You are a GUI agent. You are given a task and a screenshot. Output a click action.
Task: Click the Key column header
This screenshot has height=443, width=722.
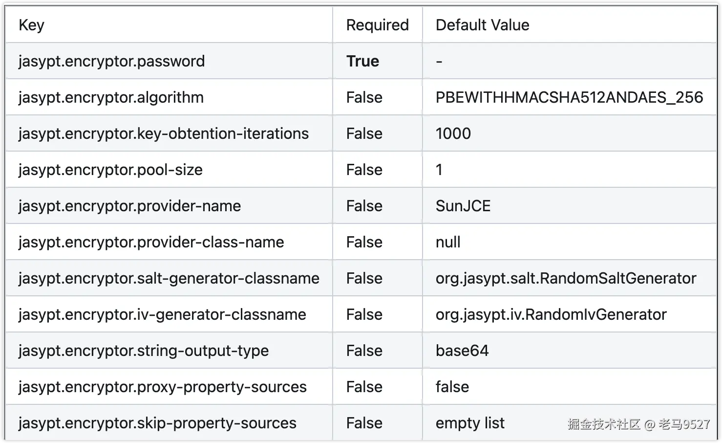(x=31, y=25)
